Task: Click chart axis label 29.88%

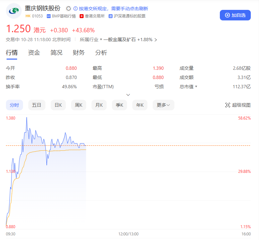Action: coord(244,172)
